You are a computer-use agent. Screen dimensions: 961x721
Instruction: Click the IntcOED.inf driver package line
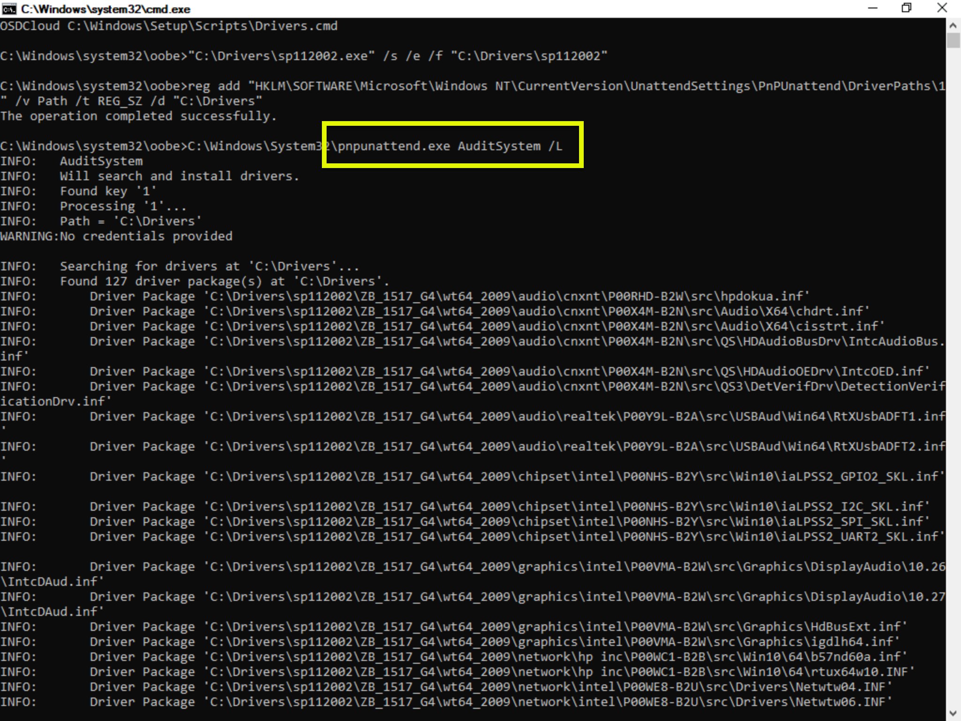click(x=465, y=371)
